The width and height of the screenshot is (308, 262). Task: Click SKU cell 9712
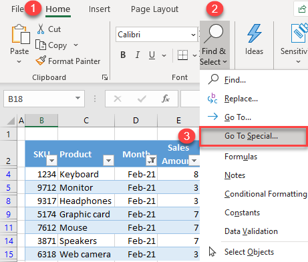(x=41, y=187)
